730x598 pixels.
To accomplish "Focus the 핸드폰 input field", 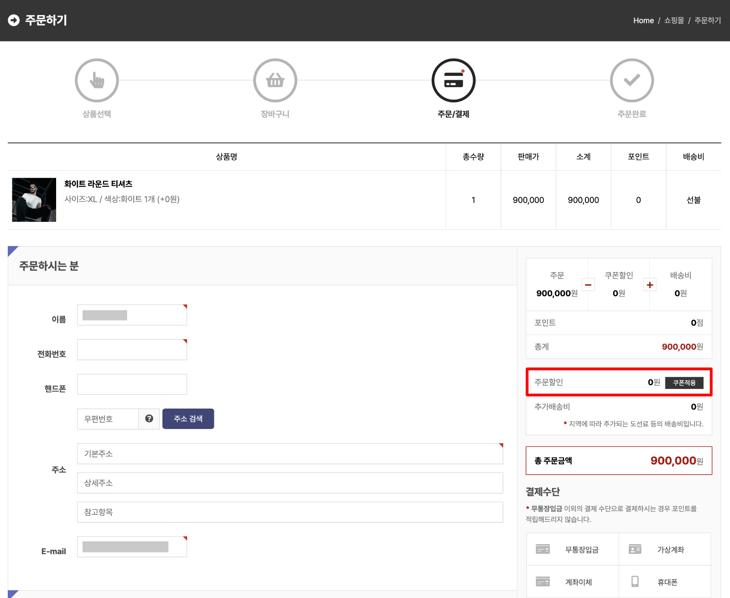I will point(132,384).
